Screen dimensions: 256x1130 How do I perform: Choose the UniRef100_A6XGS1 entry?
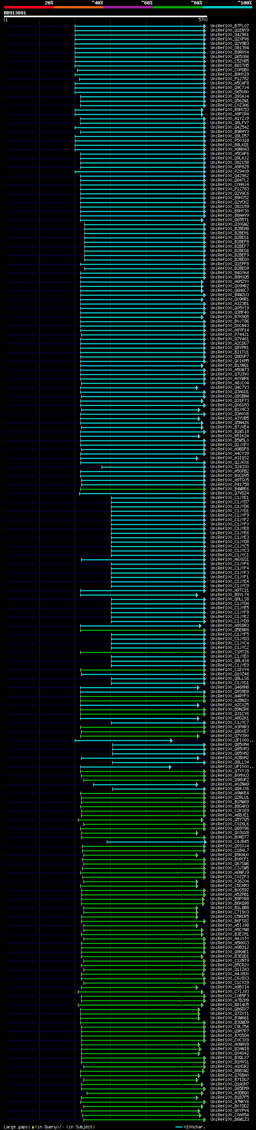coord(230,560)
